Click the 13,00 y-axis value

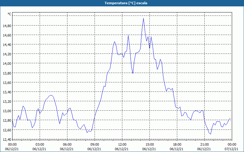coord(7,111)
